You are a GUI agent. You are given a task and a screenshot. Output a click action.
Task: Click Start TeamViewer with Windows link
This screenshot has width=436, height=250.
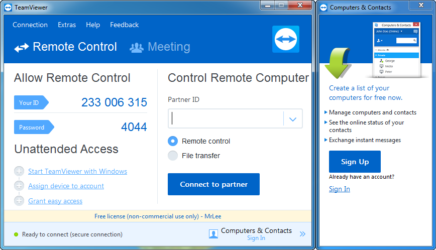tap(77, 171)
